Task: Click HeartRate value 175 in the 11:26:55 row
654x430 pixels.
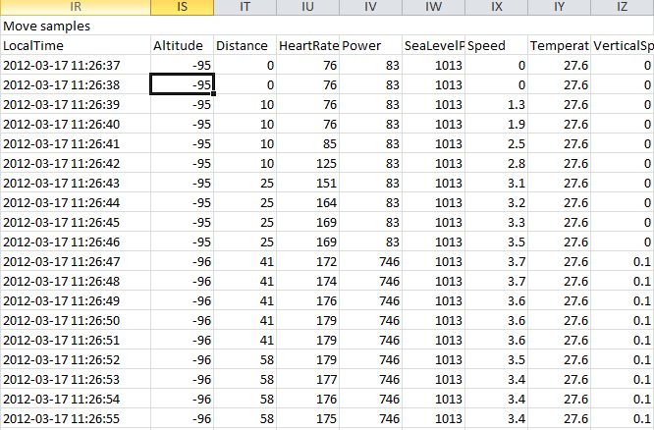Action: pos(308,418)
